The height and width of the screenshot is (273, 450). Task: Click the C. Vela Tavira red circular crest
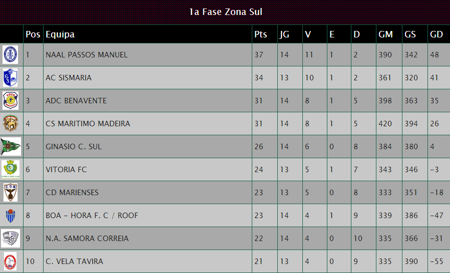pyautogui.click(x=11, y=261)
